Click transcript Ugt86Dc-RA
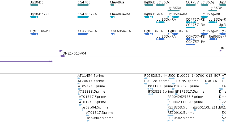 click(x=161, y=22)
